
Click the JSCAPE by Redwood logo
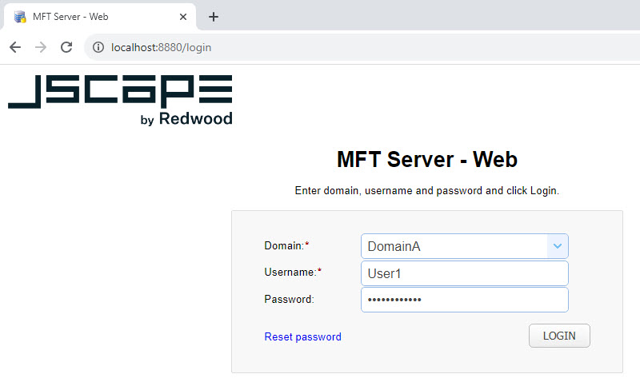tap(121, 100)
